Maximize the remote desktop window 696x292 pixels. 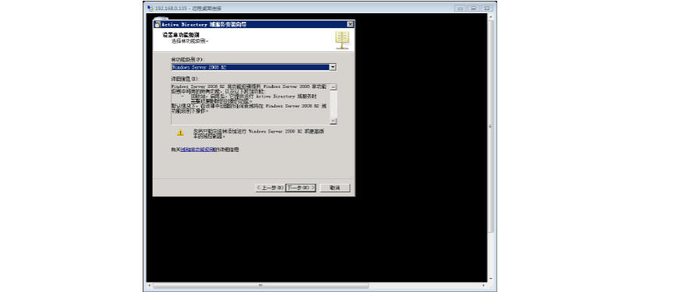[x=474, y=9]
